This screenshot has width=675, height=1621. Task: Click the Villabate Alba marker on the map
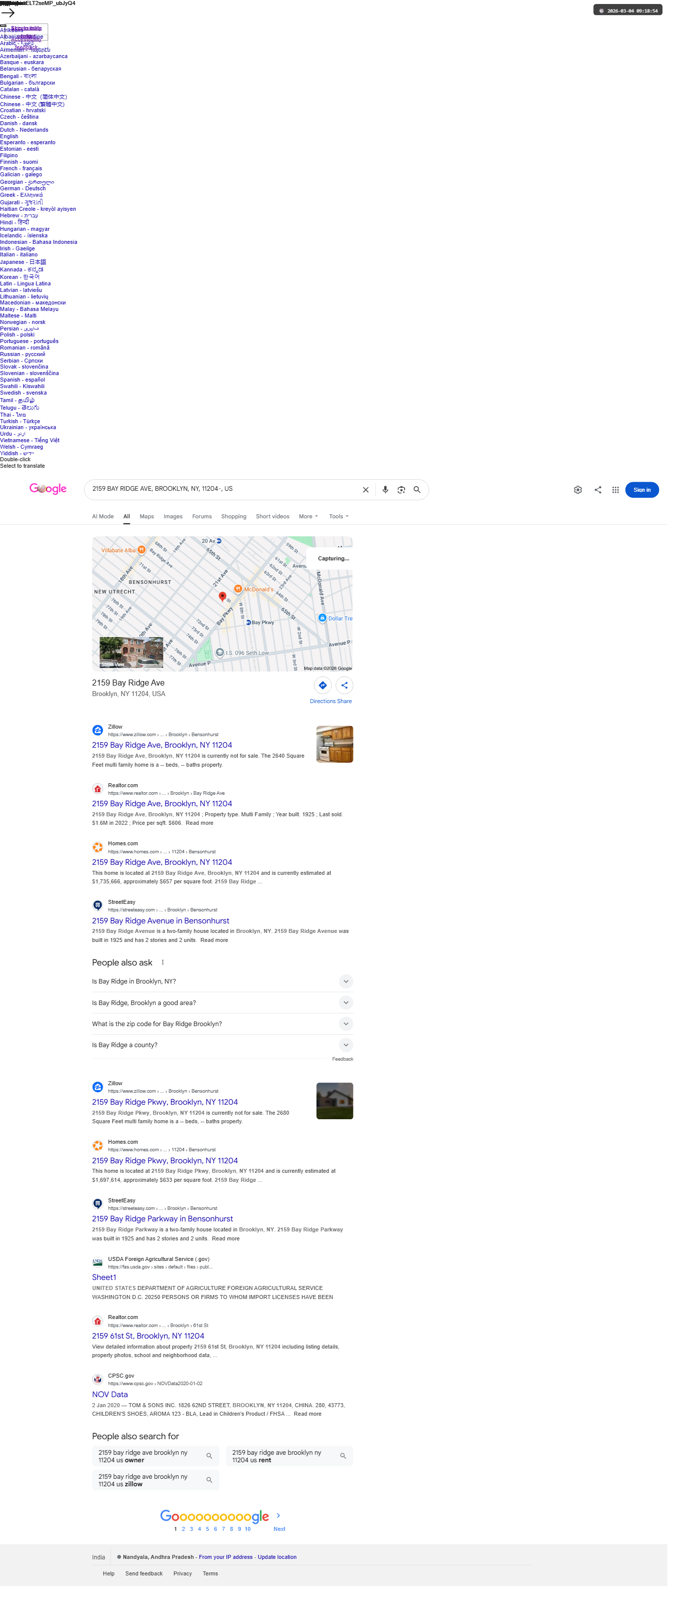142,549
